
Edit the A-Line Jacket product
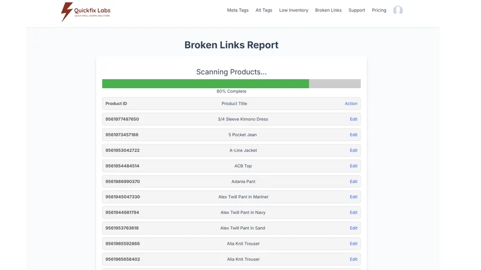(x=354, y=151)
